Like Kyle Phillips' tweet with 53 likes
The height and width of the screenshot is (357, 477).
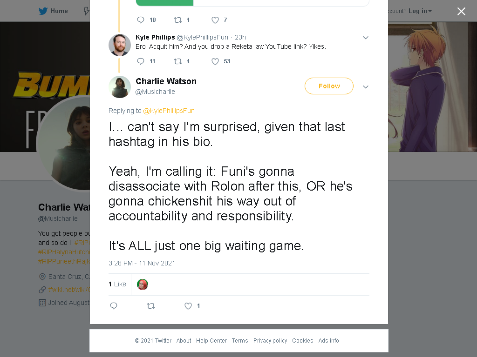click(x=215, y=61)
